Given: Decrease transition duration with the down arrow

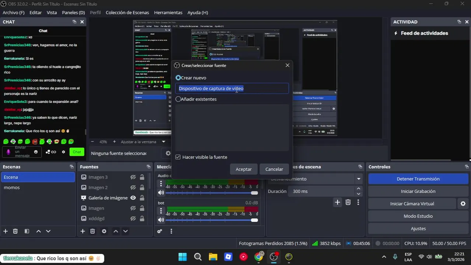Looking at the screenshot, I should (359, 194).
